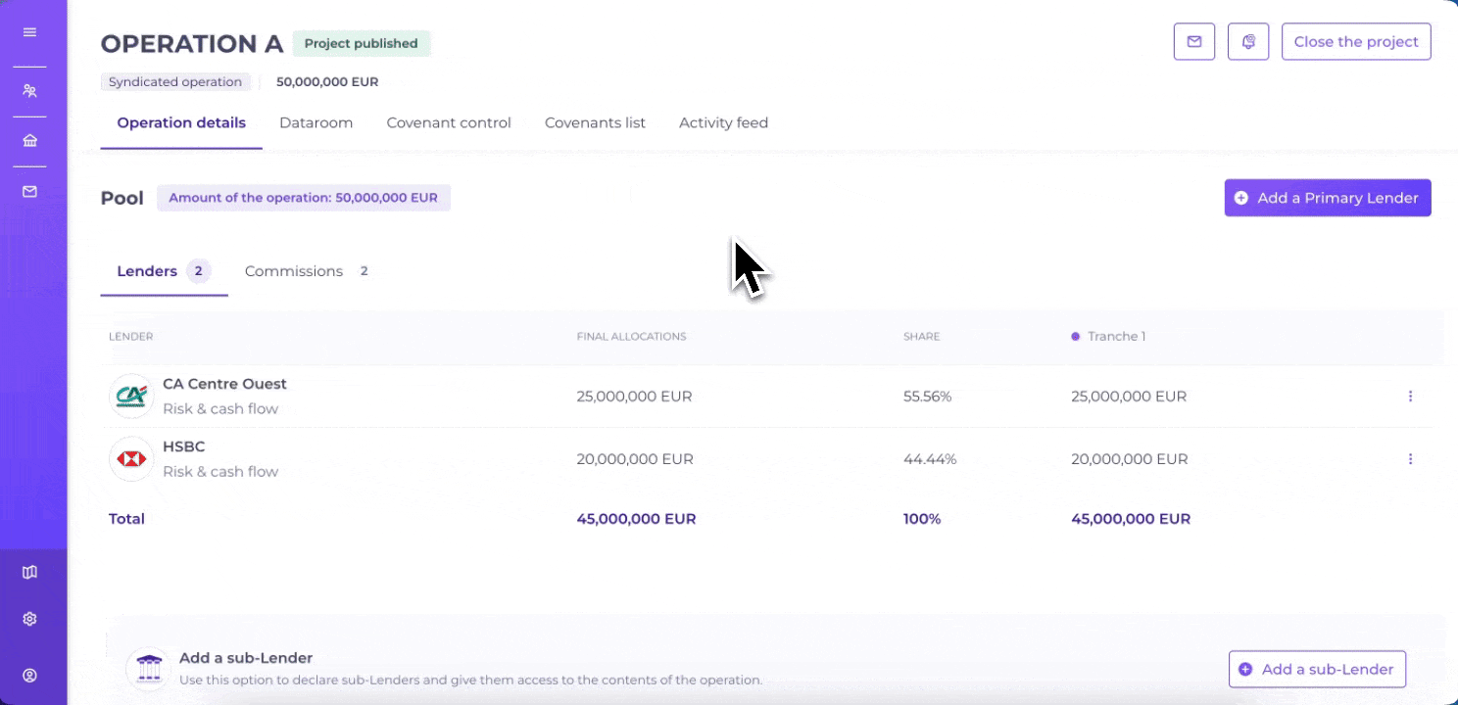Select the Lenders sub-tab
The width and height of the screenshot is (1458, 705).
164,271
